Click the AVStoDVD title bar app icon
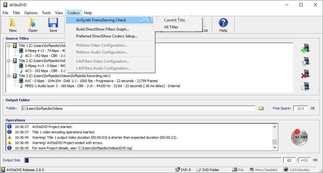This screenshot has width=323, height=173. 5,5
